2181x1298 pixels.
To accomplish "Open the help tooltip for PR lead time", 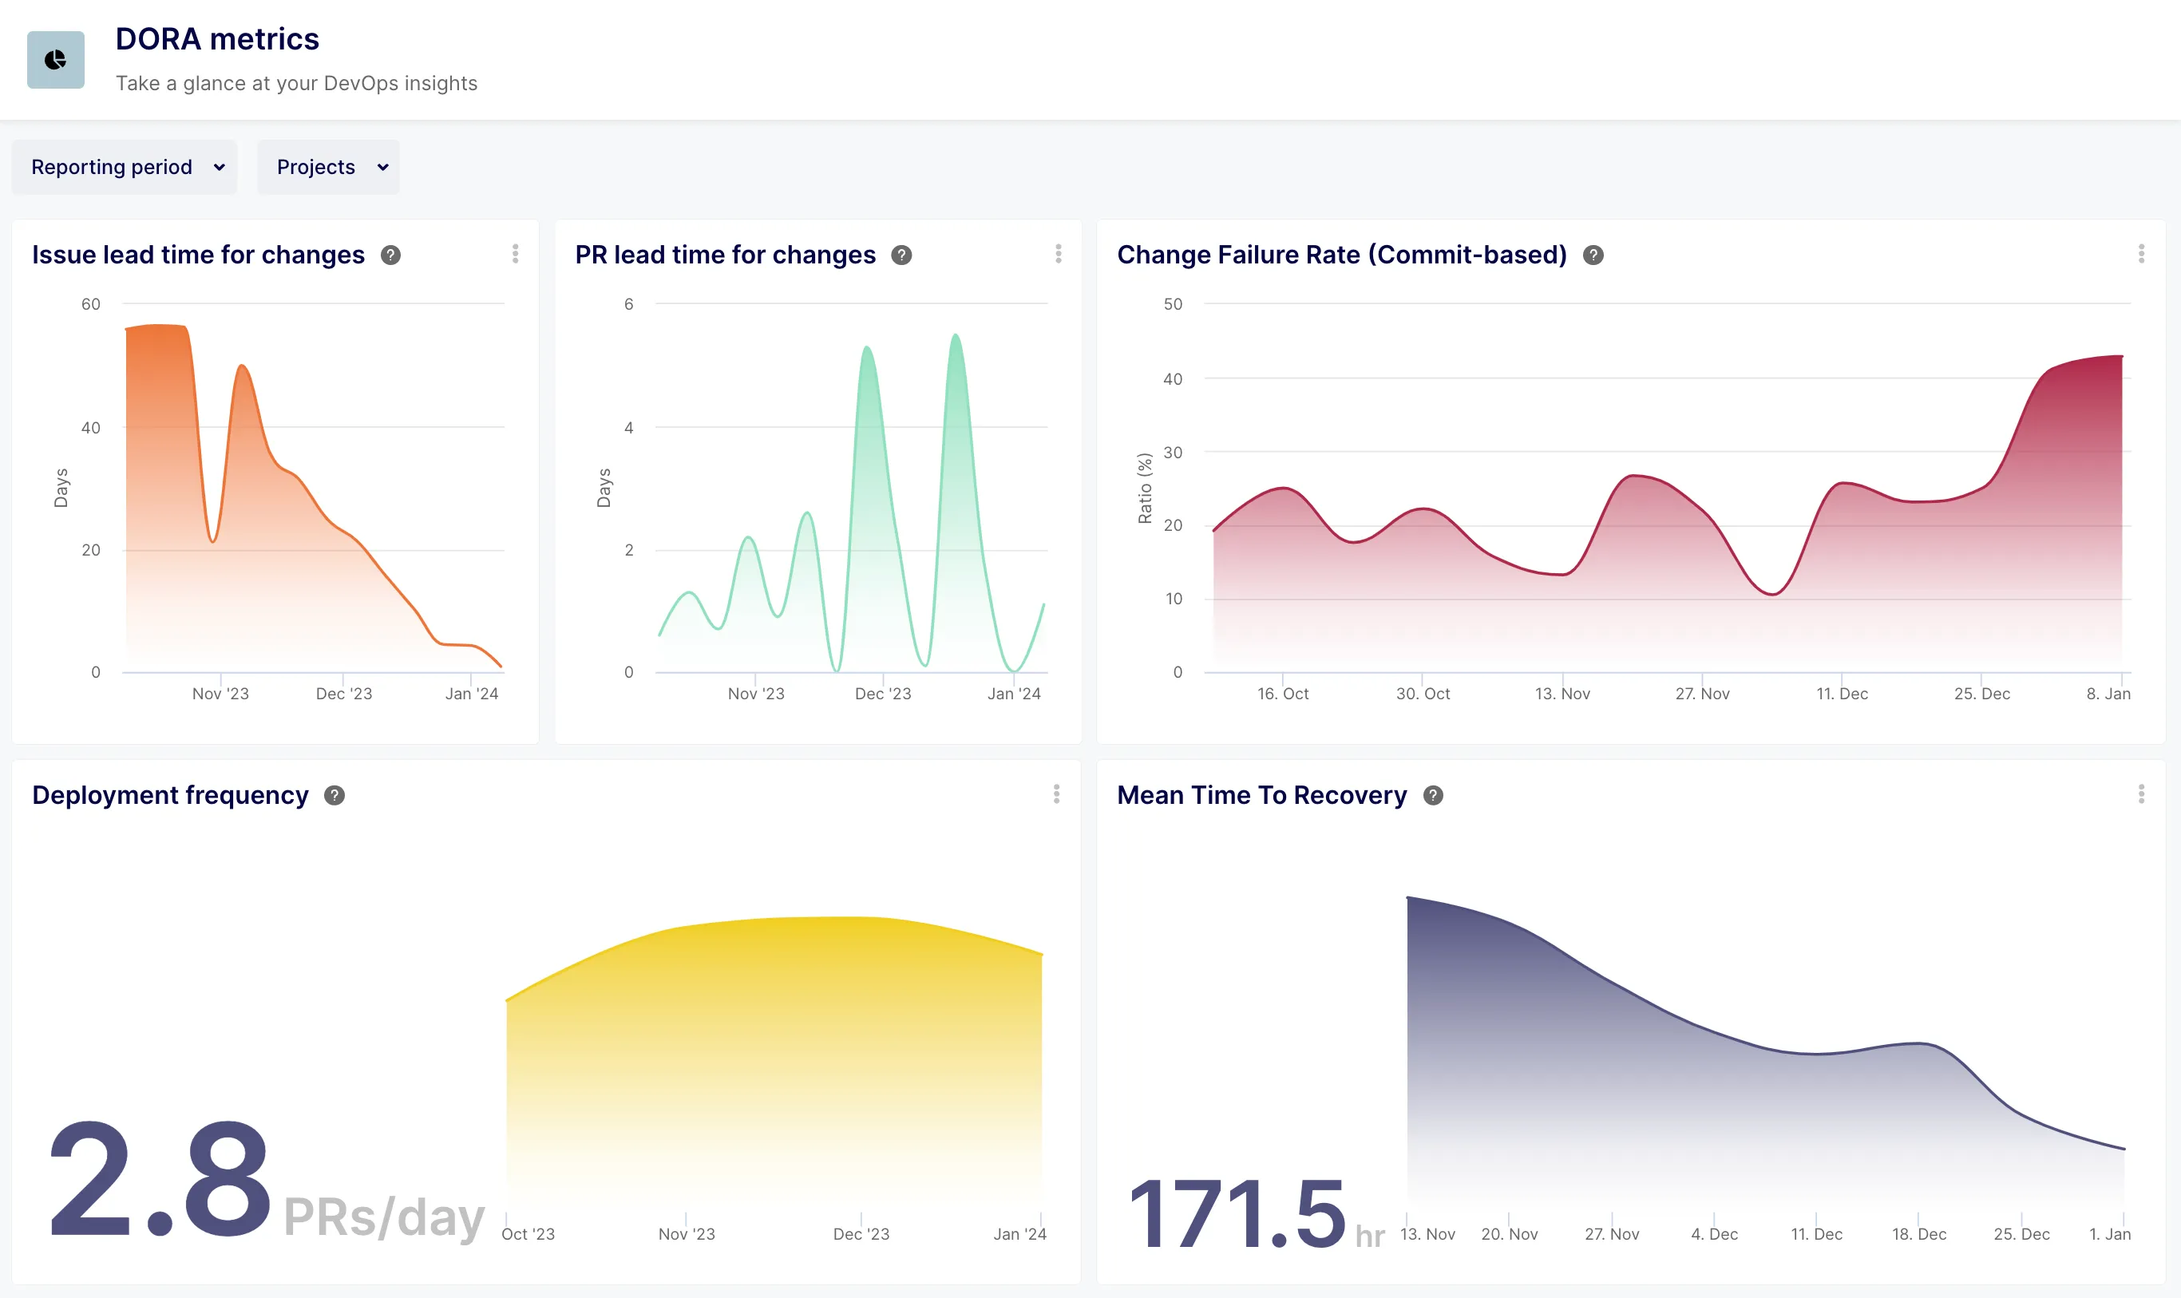I will pyautogui.click(x=901, y=255).
